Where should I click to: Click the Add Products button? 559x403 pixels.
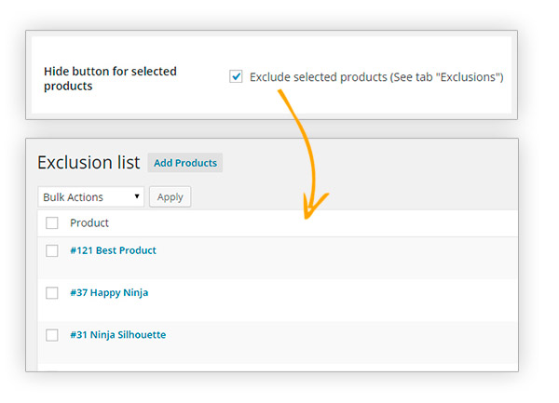(185, 163)
